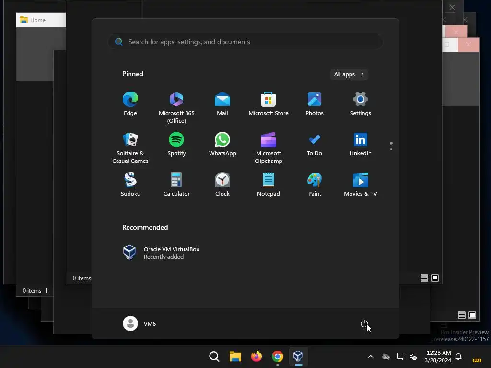Click the Start menu search box
The height and width of the screenshot is (368, 491).
click(245, 42)
